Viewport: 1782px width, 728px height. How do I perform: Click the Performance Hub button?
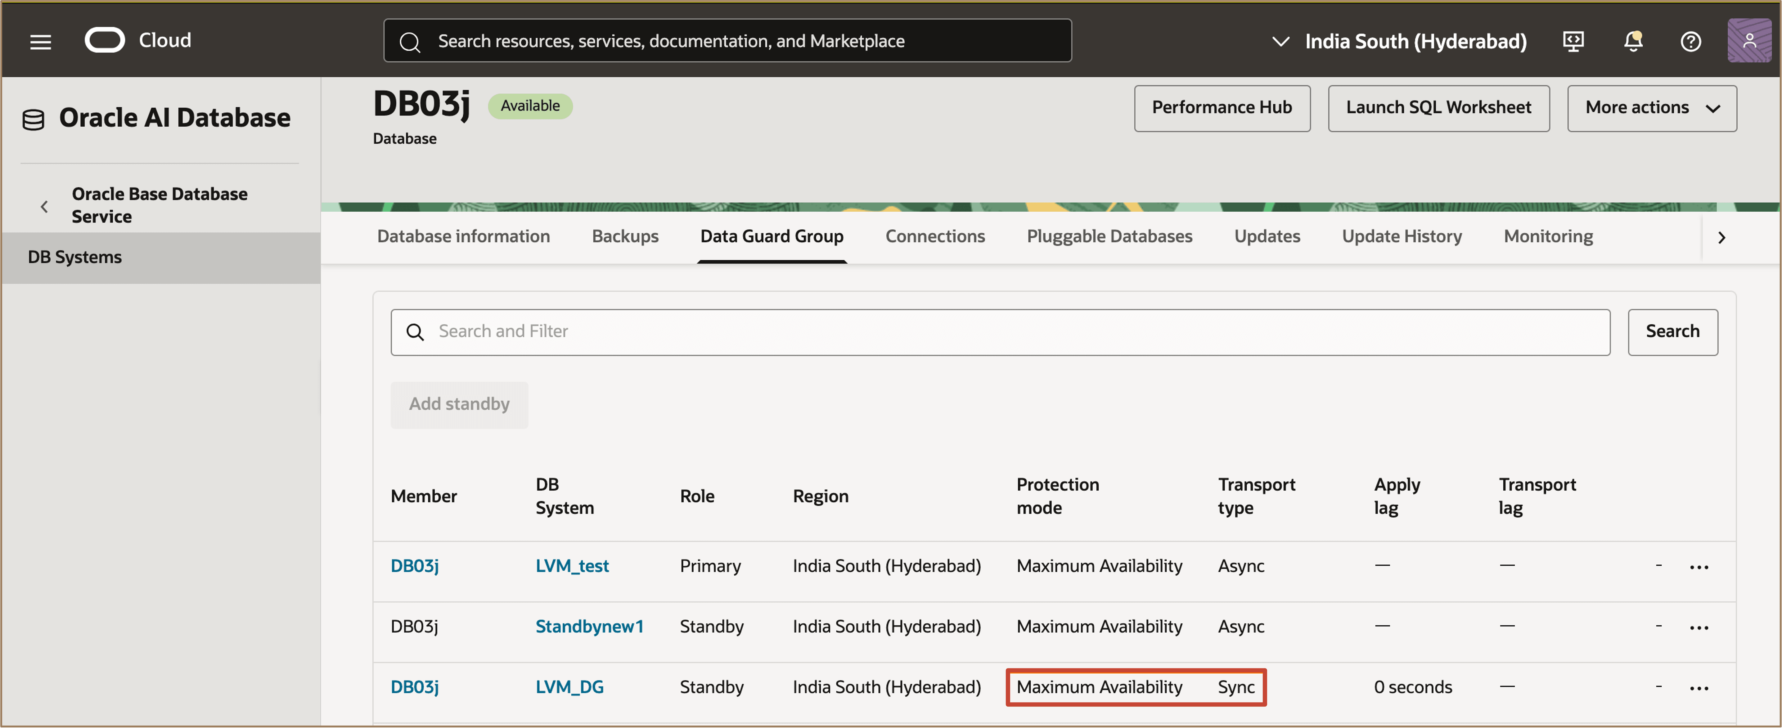pyautogui.click(x=1221, y=108)
